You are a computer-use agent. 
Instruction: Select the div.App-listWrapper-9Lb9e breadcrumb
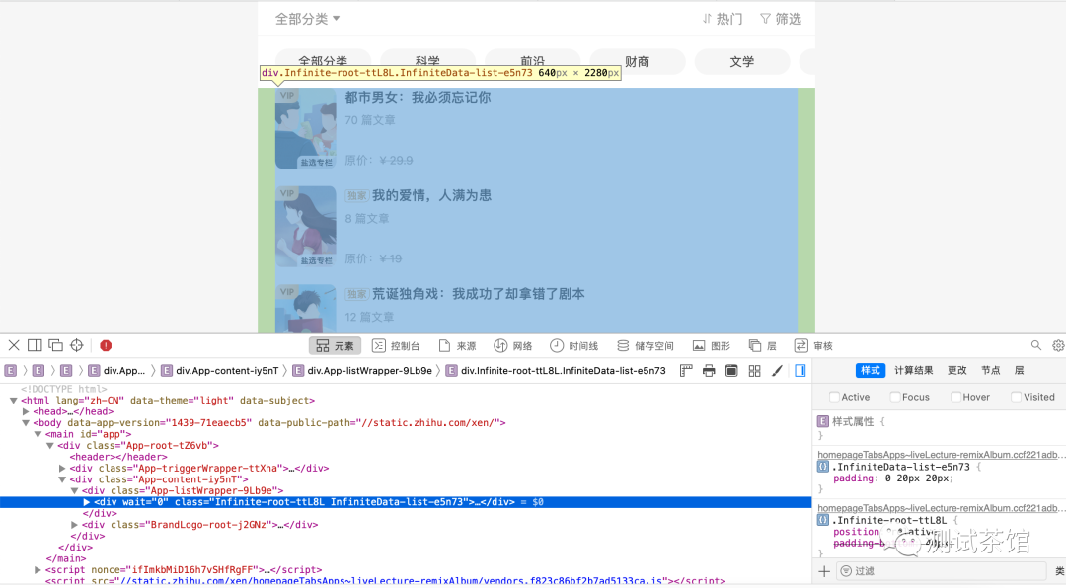click(362, 371)
